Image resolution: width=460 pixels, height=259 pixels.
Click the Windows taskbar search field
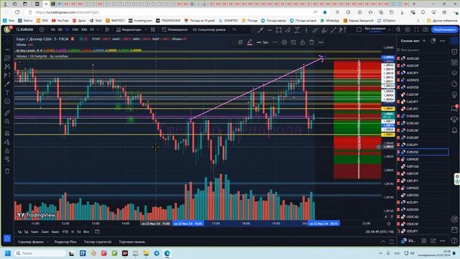pos(41,253)
